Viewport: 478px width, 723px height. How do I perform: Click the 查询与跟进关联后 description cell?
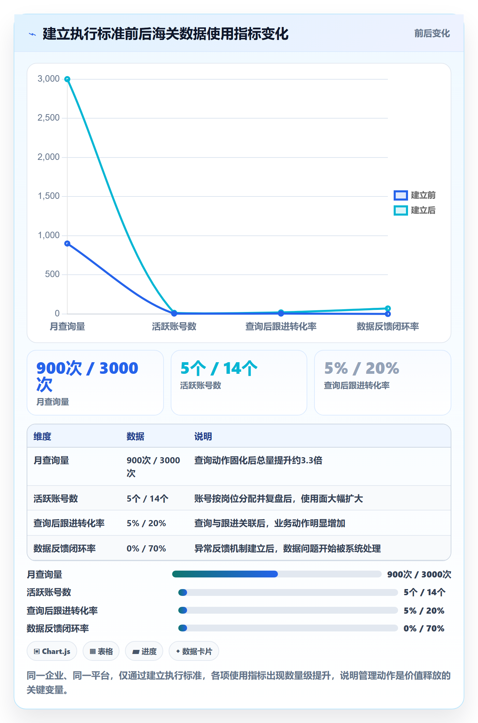[270, 523]
